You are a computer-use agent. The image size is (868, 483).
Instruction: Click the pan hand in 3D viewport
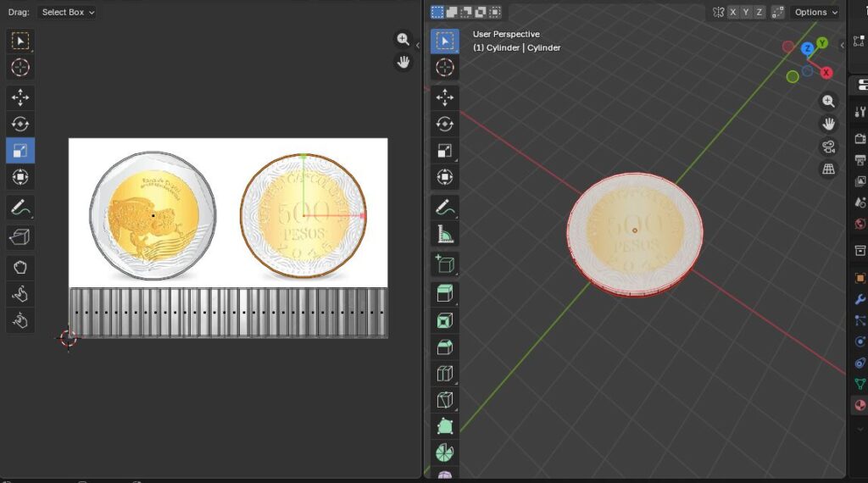[x=828, y=124]
